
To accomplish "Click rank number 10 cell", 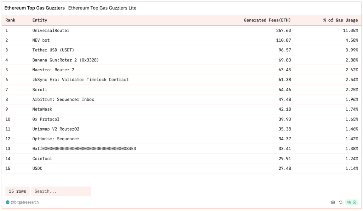I will point(8,119).
